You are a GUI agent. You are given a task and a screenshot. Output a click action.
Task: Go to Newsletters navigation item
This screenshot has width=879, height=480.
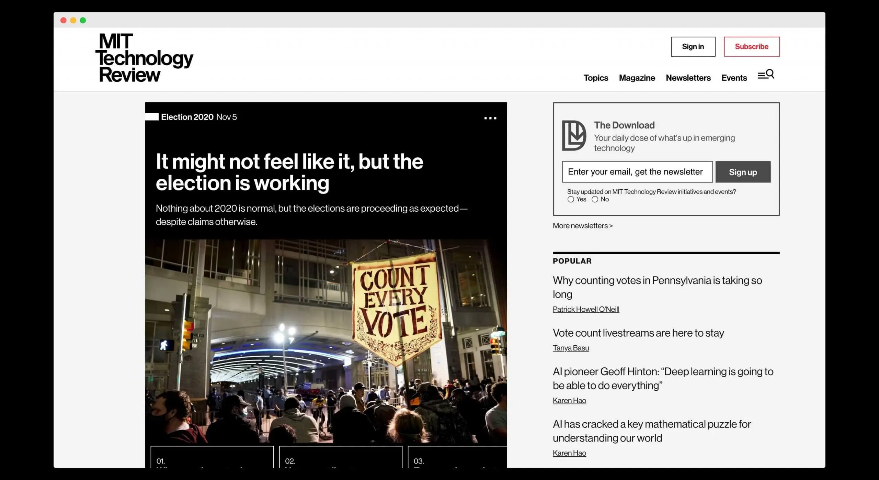tap(688, 78)
